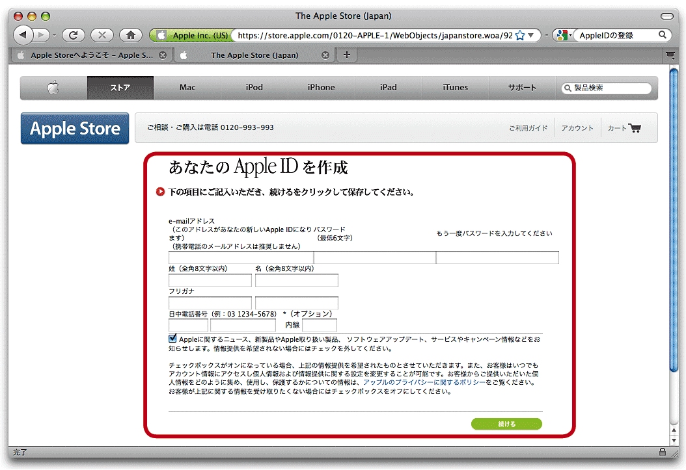686x470 pixels.
Task: Open the iTunes navigation item
Action: pyautogui.click(x=456, y=88)
